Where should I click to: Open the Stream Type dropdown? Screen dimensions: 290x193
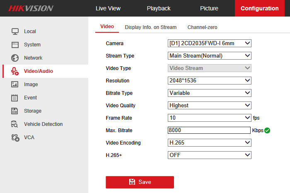click(x=209, y=55)
